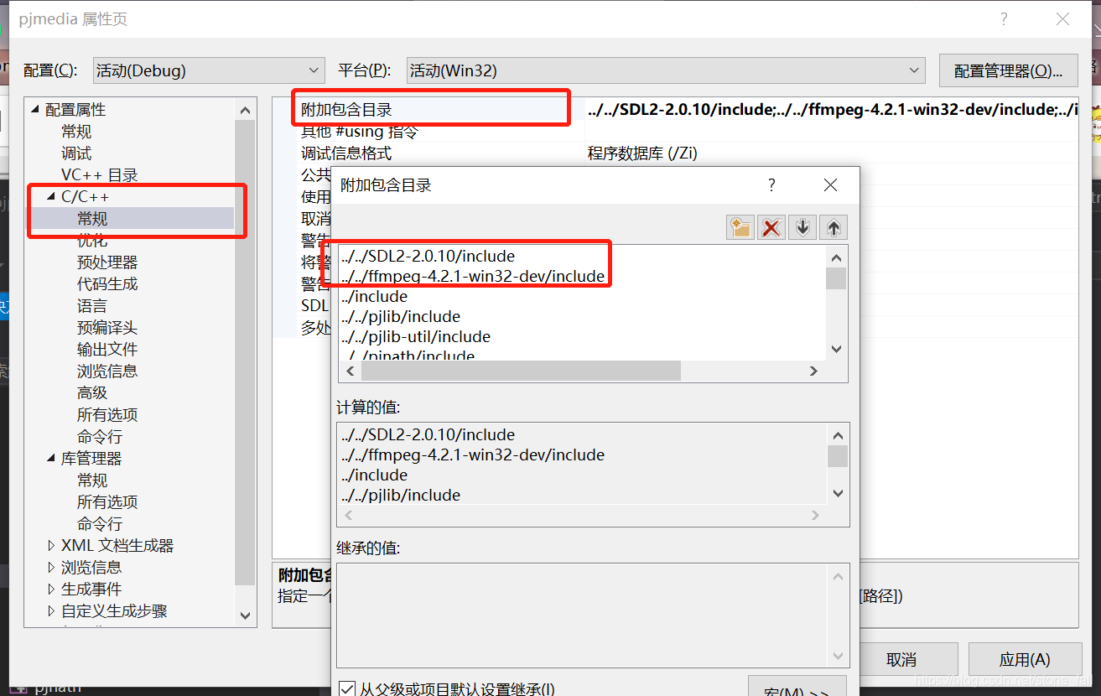Click the new line folder icon

pyautogui.click(x=740, y=227)
